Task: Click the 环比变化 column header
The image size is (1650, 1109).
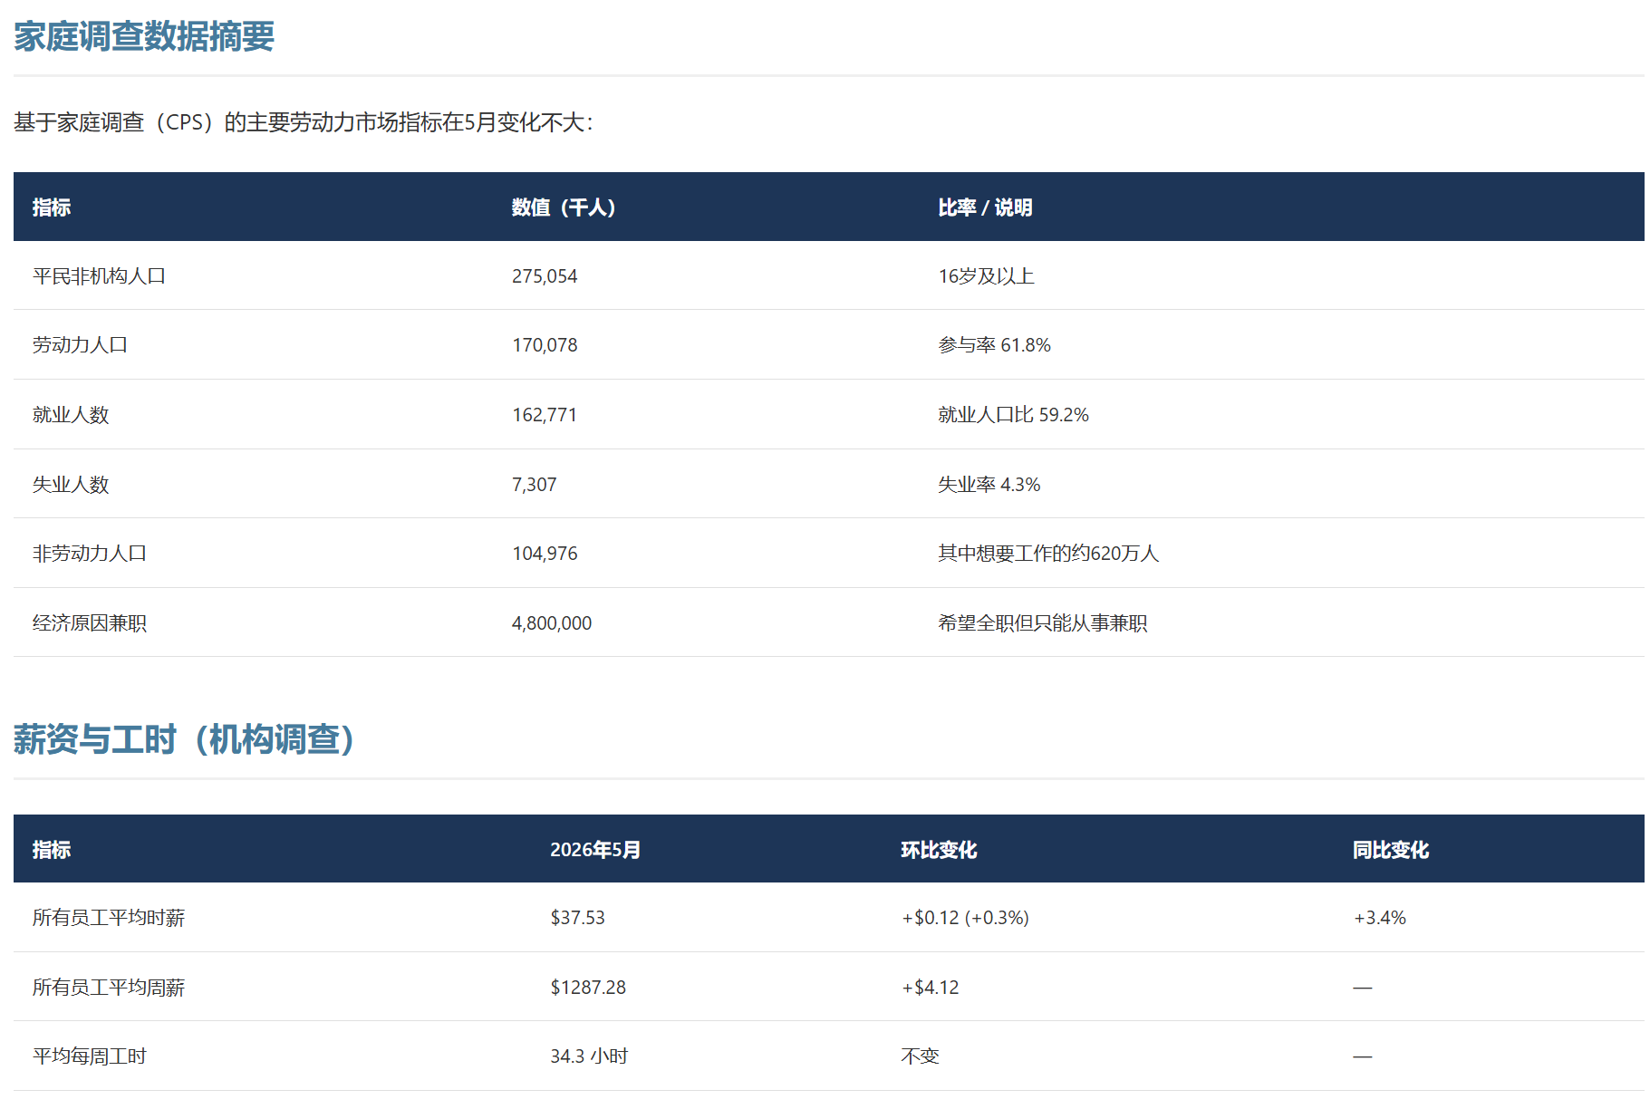Action: pyautogui.click(x=939, y=850)
